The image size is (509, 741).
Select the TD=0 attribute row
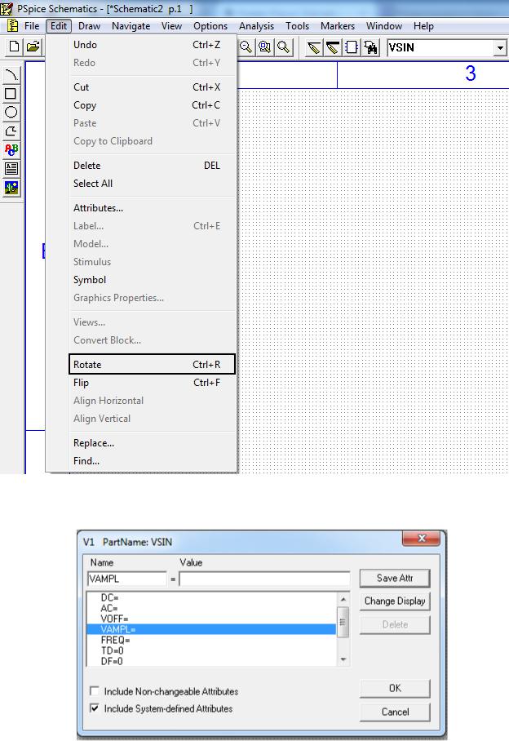211,650
